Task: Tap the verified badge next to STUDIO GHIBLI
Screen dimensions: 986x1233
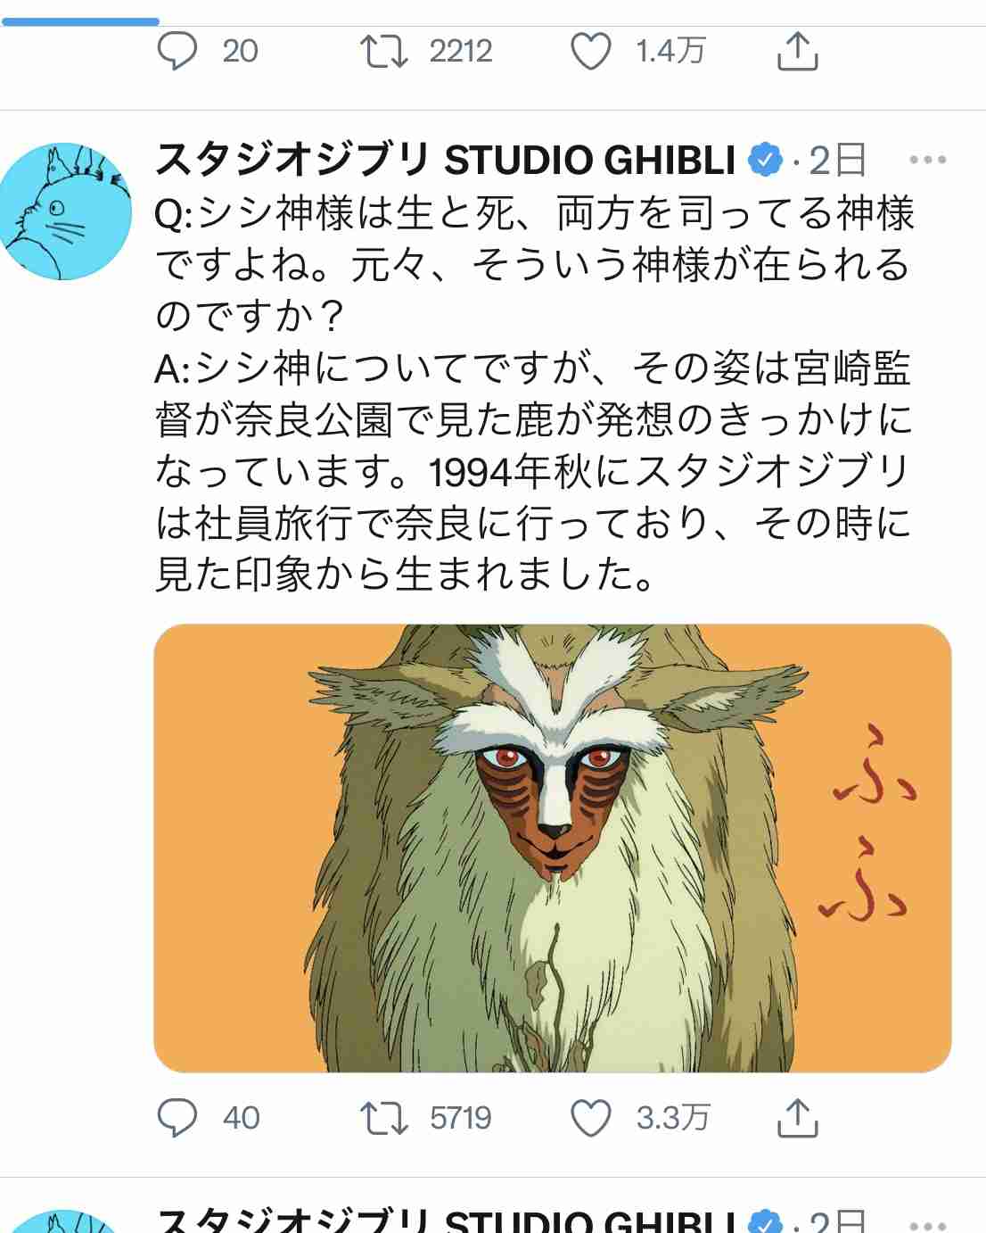Action: (764, 161)
